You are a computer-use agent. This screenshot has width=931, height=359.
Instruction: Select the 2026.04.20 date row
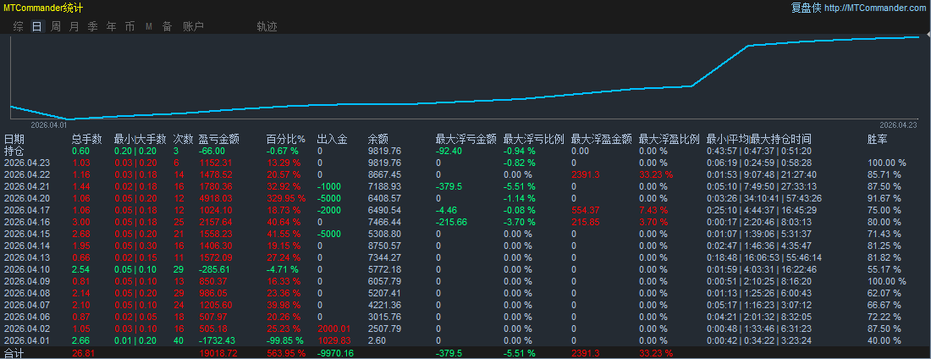(x=27, y=198)
